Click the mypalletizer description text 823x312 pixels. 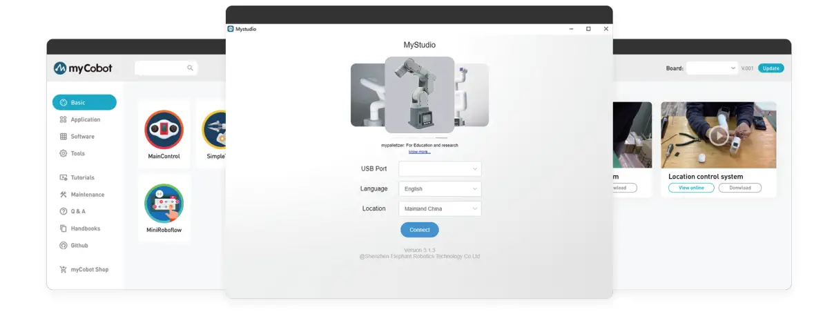click(419, 145)
